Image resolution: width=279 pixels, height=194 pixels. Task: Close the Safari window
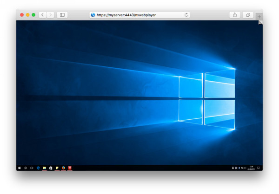pyautogui.click(x=22, y=15)
